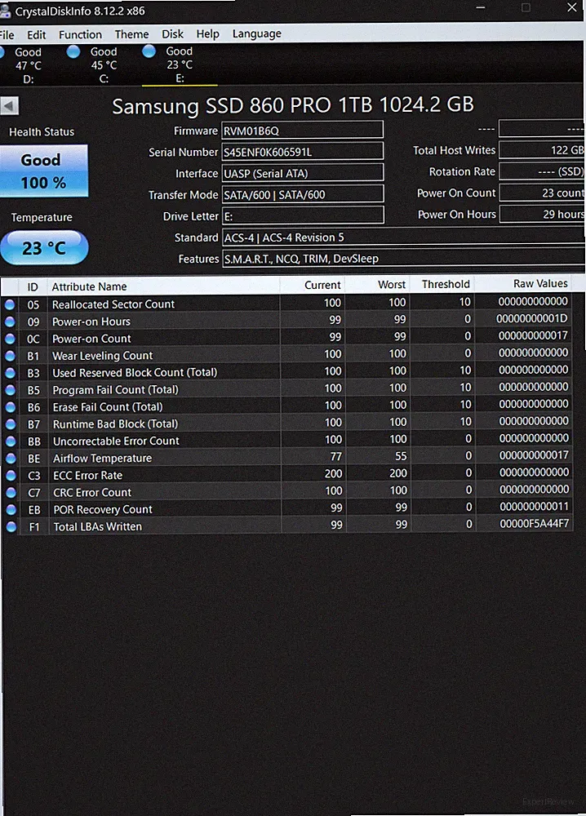The image size is (586, 816).
Task: Click the drive title Samsung SSD 860 PRO 1TB
Action: pos(293,105)
